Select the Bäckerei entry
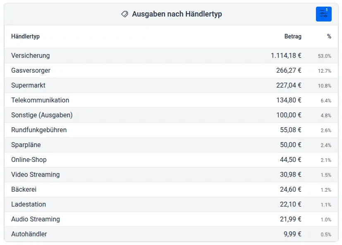Viewport: 342px width, 245px height. tap(165, 189)
